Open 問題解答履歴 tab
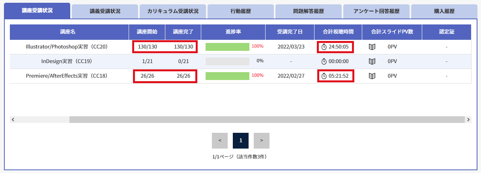The image size is (481, 173). click(x=309, y=11)
